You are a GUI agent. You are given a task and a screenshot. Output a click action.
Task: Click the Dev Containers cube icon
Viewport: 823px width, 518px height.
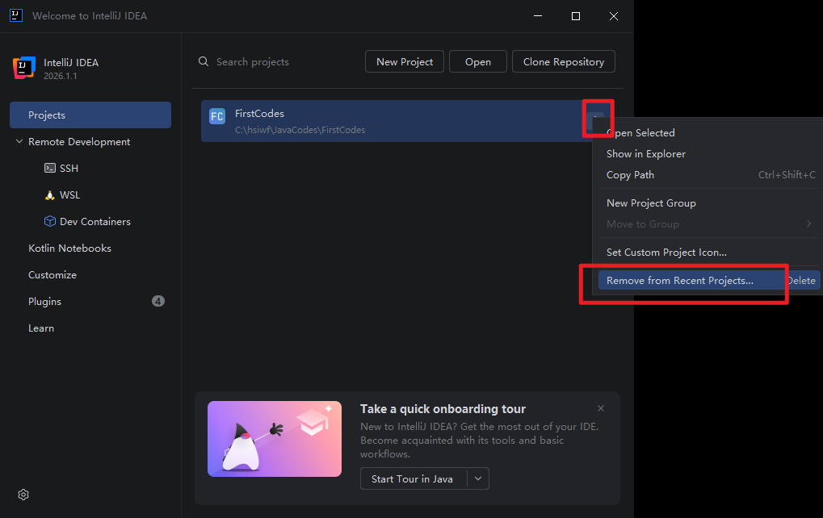[x=50, y=221]
